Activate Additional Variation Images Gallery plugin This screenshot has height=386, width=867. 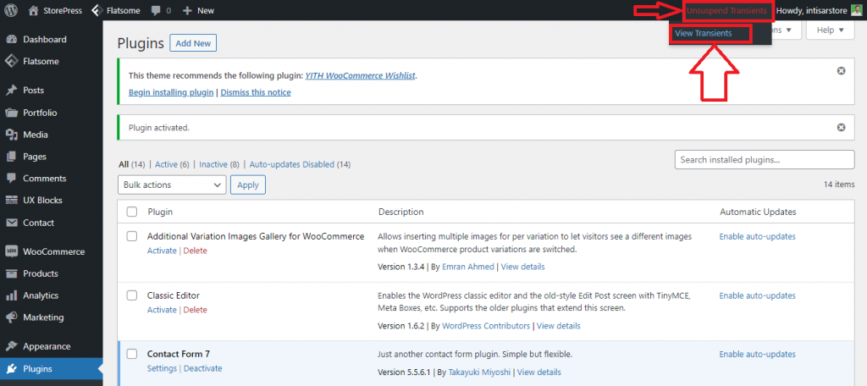(162, 251)
